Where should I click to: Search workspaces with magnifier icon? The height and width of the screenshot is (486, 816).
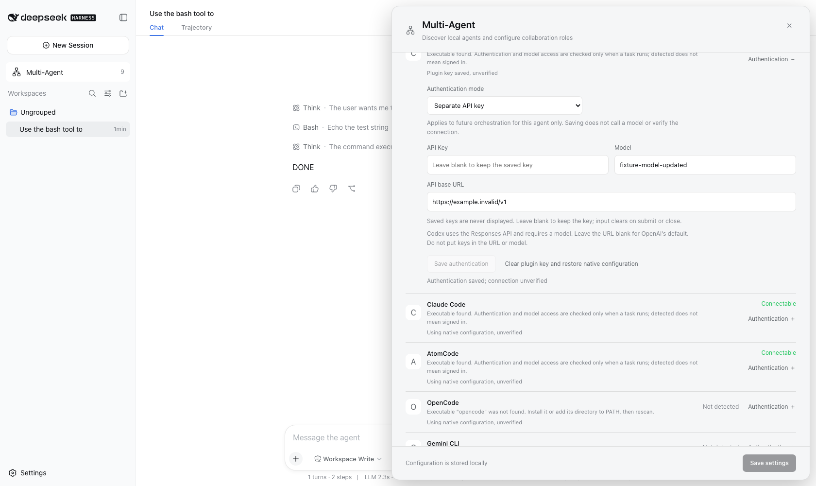coord(92,93)
